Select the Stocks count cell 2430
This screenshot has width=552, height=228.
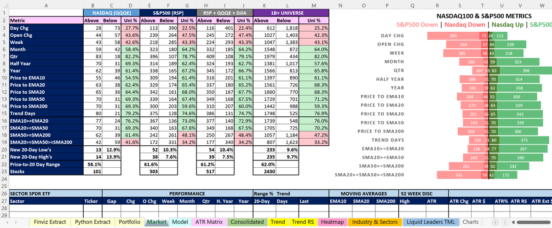point(264,171)
